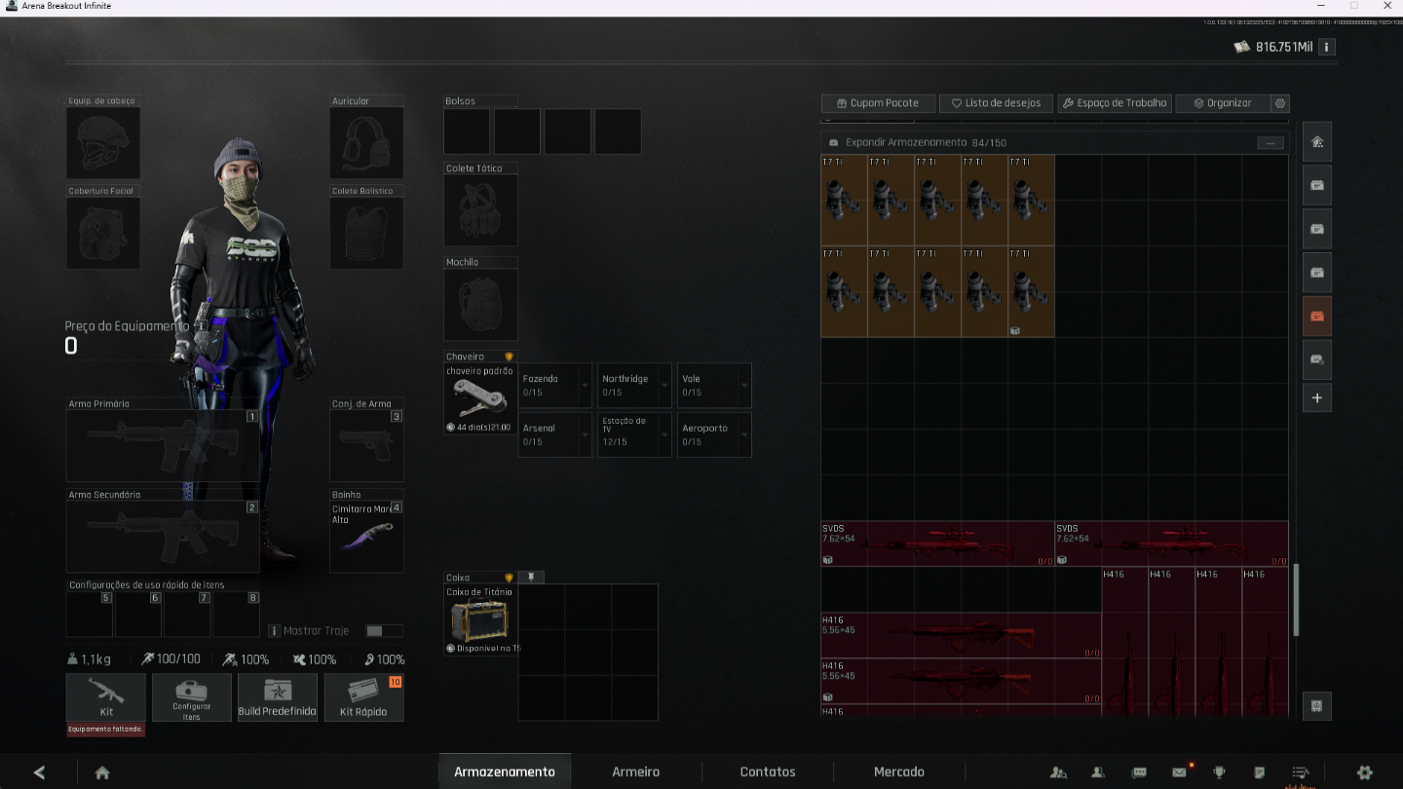Image resolution: width=1403 pixels, height=789 pixels.
Task: Open the bottom-right settings gear
Action: 1364,772
